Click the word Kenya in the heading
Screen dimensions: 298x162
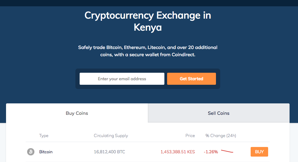click(x=148, y=27)
